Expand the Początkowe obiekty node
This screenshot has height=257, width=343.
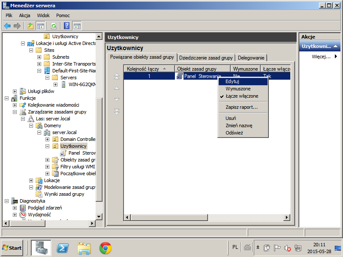pos(47,173)
